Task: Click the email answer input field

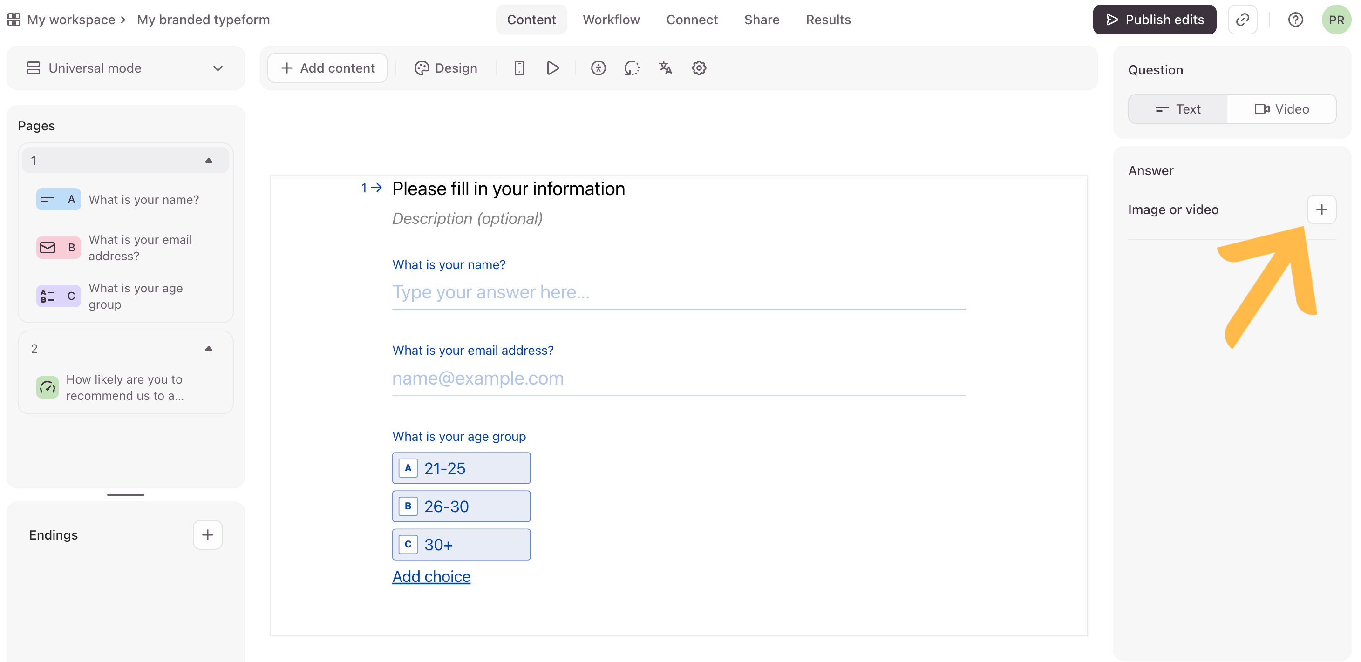Action: (x=679, y=378)
